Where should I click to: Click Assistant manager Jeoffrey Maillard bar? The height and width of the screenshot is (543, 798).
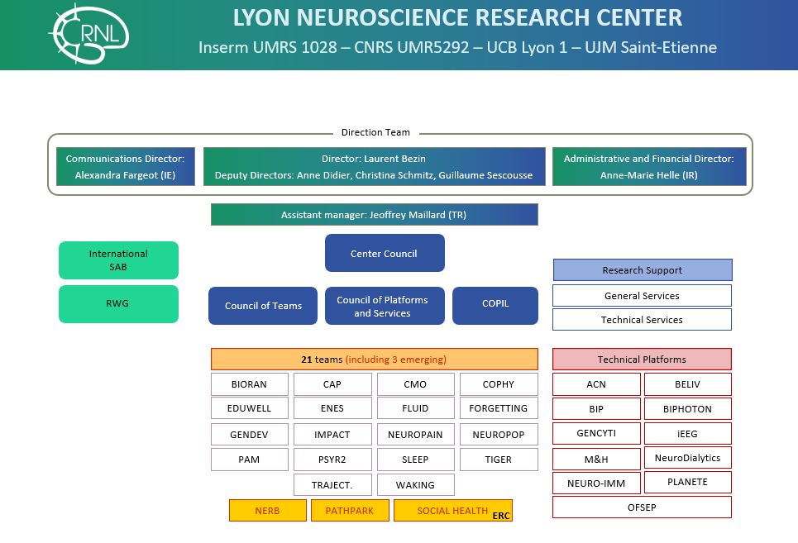374,215
